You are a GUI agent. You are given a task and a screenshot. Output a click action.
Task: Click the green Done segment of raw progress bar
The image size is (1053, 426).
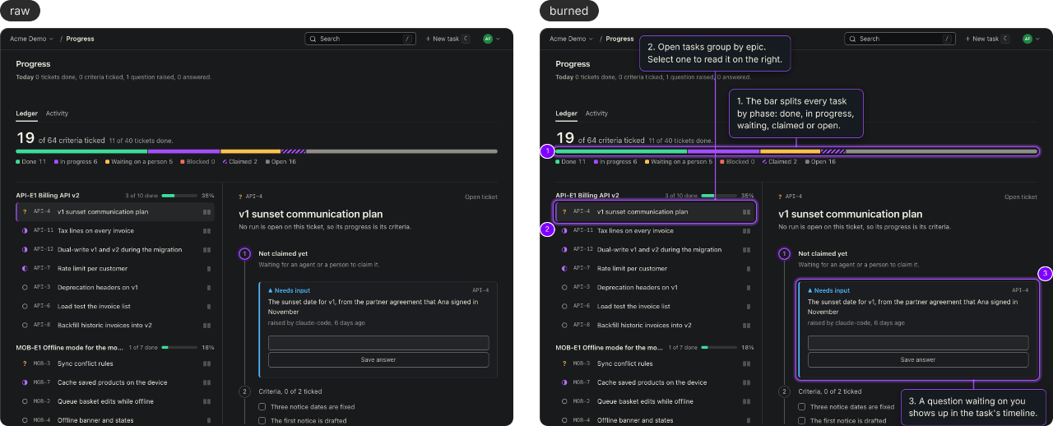[81, 151]
